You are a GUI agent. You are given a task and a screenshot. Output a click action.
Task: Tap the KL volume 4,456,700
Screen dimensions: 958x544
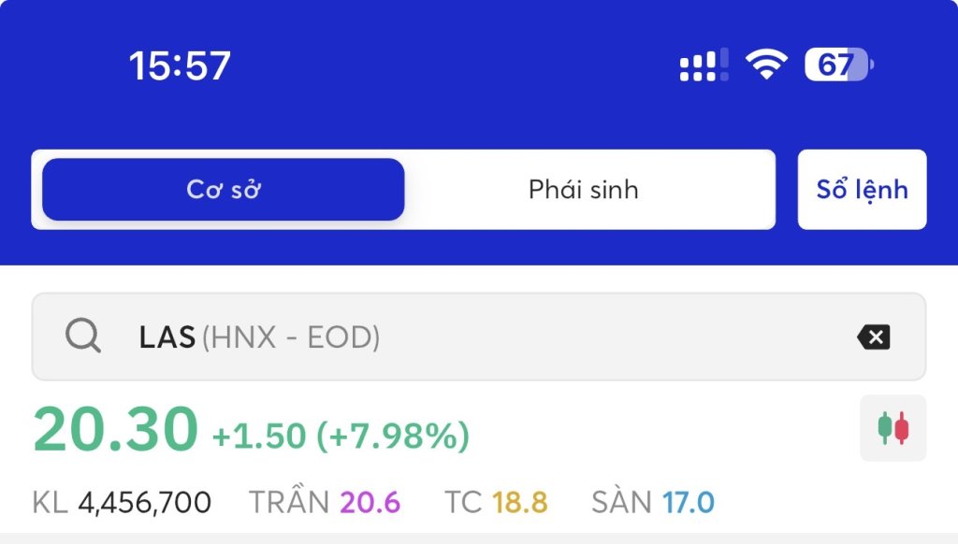point(145,503)
